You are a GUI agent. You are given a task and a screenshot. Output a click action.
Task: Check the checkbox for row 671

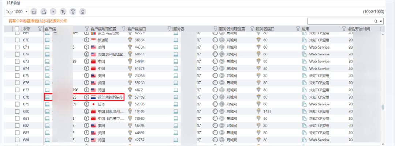point(17,47)
